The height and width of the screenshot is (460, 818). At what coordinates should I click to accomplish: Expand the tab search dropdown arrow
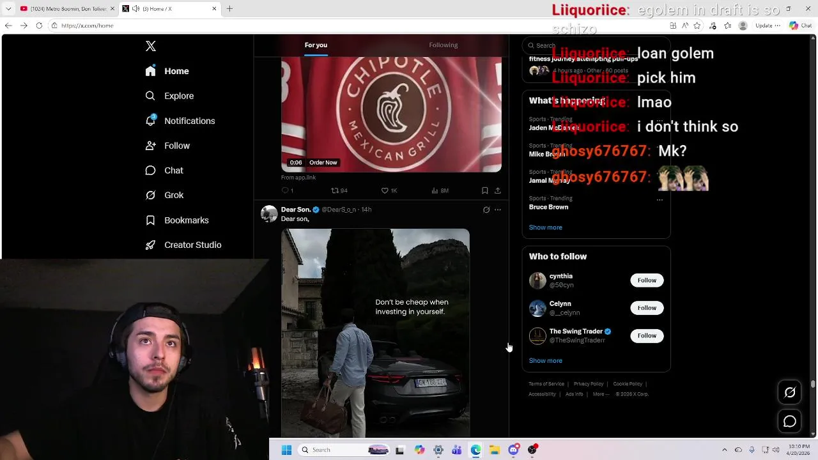[8, 8]
